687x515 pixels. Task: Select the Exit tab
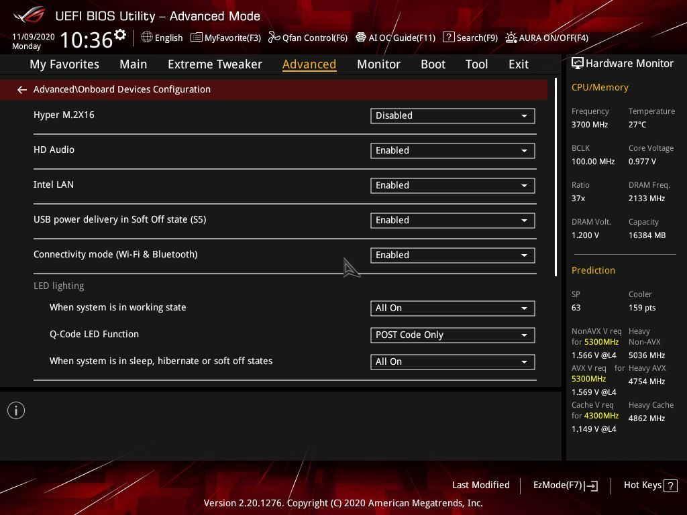point(519,64)
